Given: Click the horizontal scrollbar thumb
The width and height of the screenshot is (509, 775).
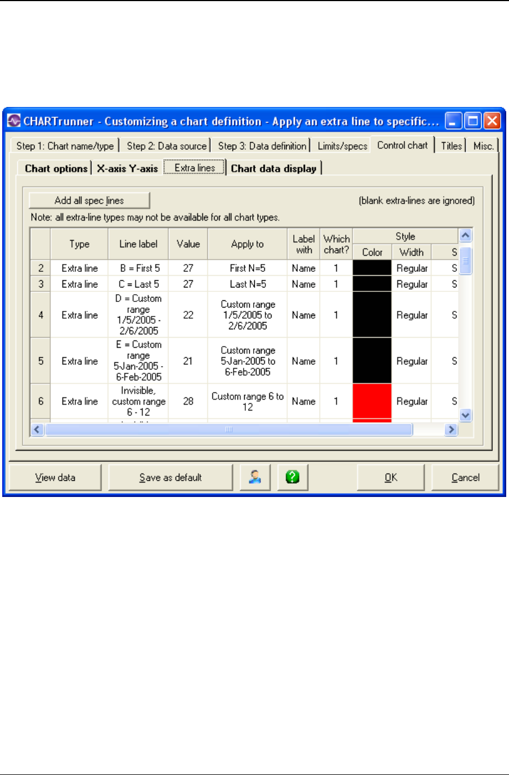Looking at the screenshot, I should pos(229,430).
